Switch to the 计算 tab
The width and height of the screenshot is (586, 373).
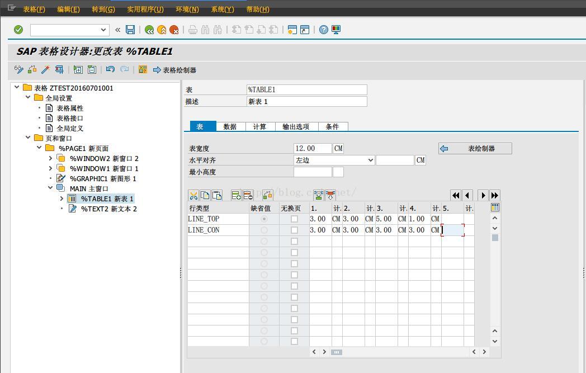(260, 127)
